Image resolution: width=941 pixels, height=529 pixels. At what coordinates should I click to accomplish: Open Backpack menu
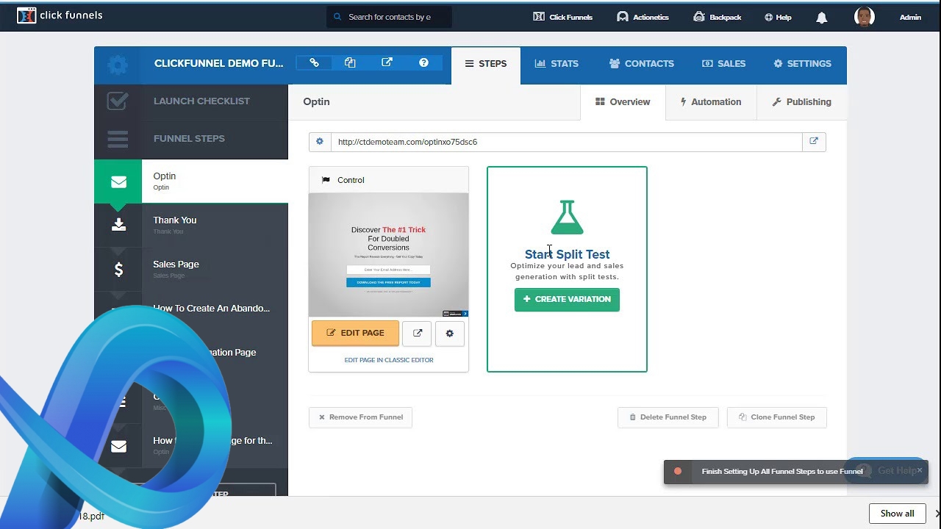click(717, 17)
